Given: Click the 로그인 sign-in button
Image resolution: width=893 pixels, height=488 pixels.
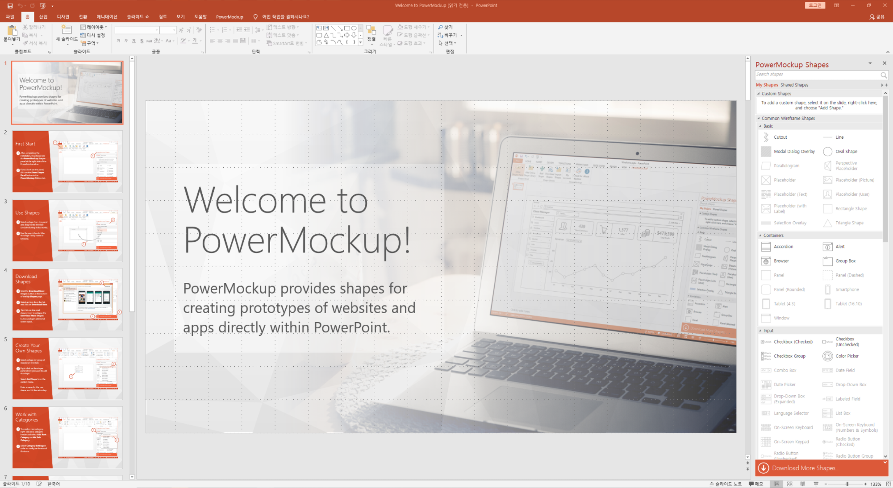Looking at the screenshot, I should (815, 5).
